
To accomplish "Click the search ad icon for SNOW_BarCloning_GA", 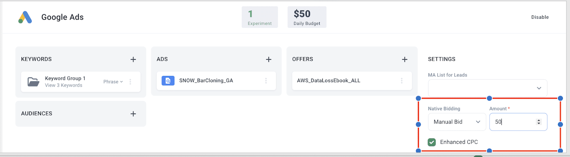I will click(x=168, y=81).
